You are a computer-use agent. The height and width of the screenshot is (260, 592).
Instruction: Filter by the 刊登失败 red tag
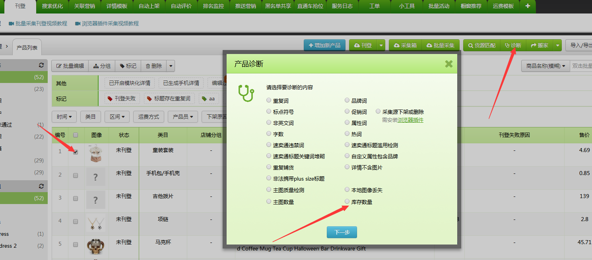point(122,98)
